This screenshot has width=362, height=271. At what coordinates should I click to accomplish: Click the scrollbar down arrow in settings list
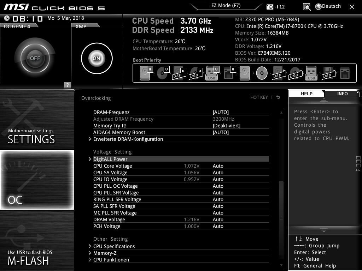[x=281, y=265]
